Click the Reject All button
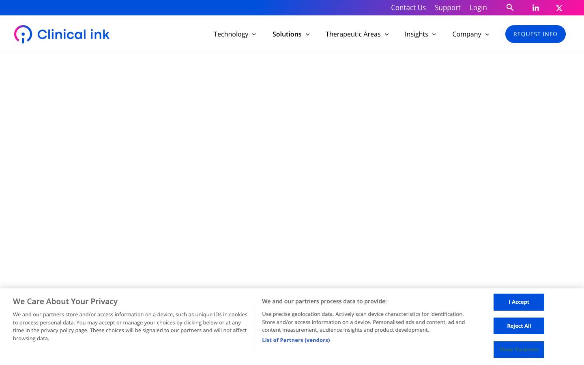Image resolution: width=584 pixels, height=365 pixels. pyautogui.click(x=519, y=326)
